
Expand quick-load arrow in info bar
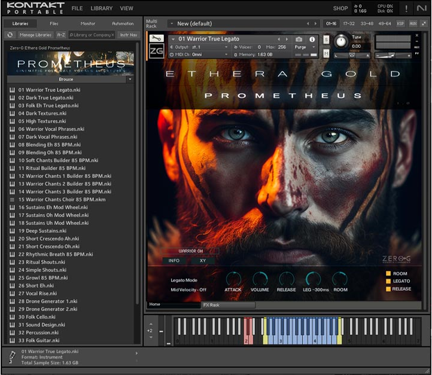[136, 353]
